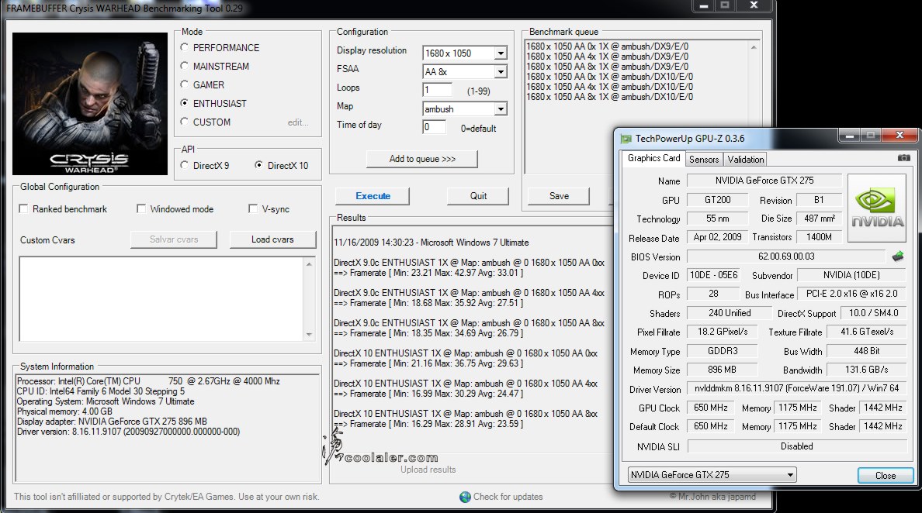This screenshot has height=513, width=922.
Task: Click the BIOS Version value 62.00.69.00.03
Action: click(786, 256)
